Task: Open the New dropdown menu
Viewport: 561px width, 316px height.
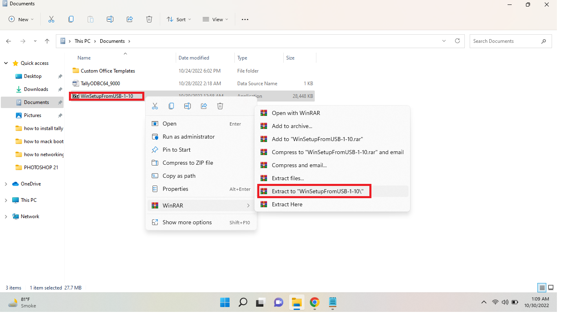Action: tap(21, 19)
